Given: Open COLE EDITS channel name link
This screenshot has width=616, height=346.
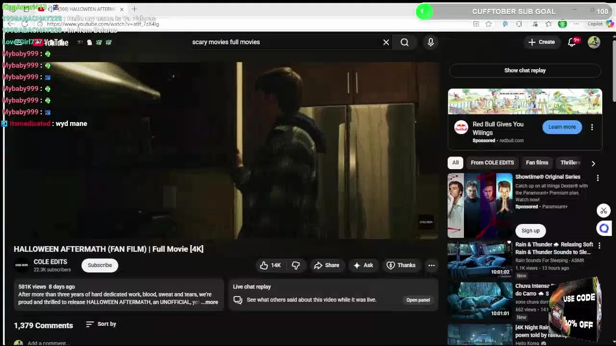Looking at the screenshot, I should pyautogui.click(x=51, y=262).
